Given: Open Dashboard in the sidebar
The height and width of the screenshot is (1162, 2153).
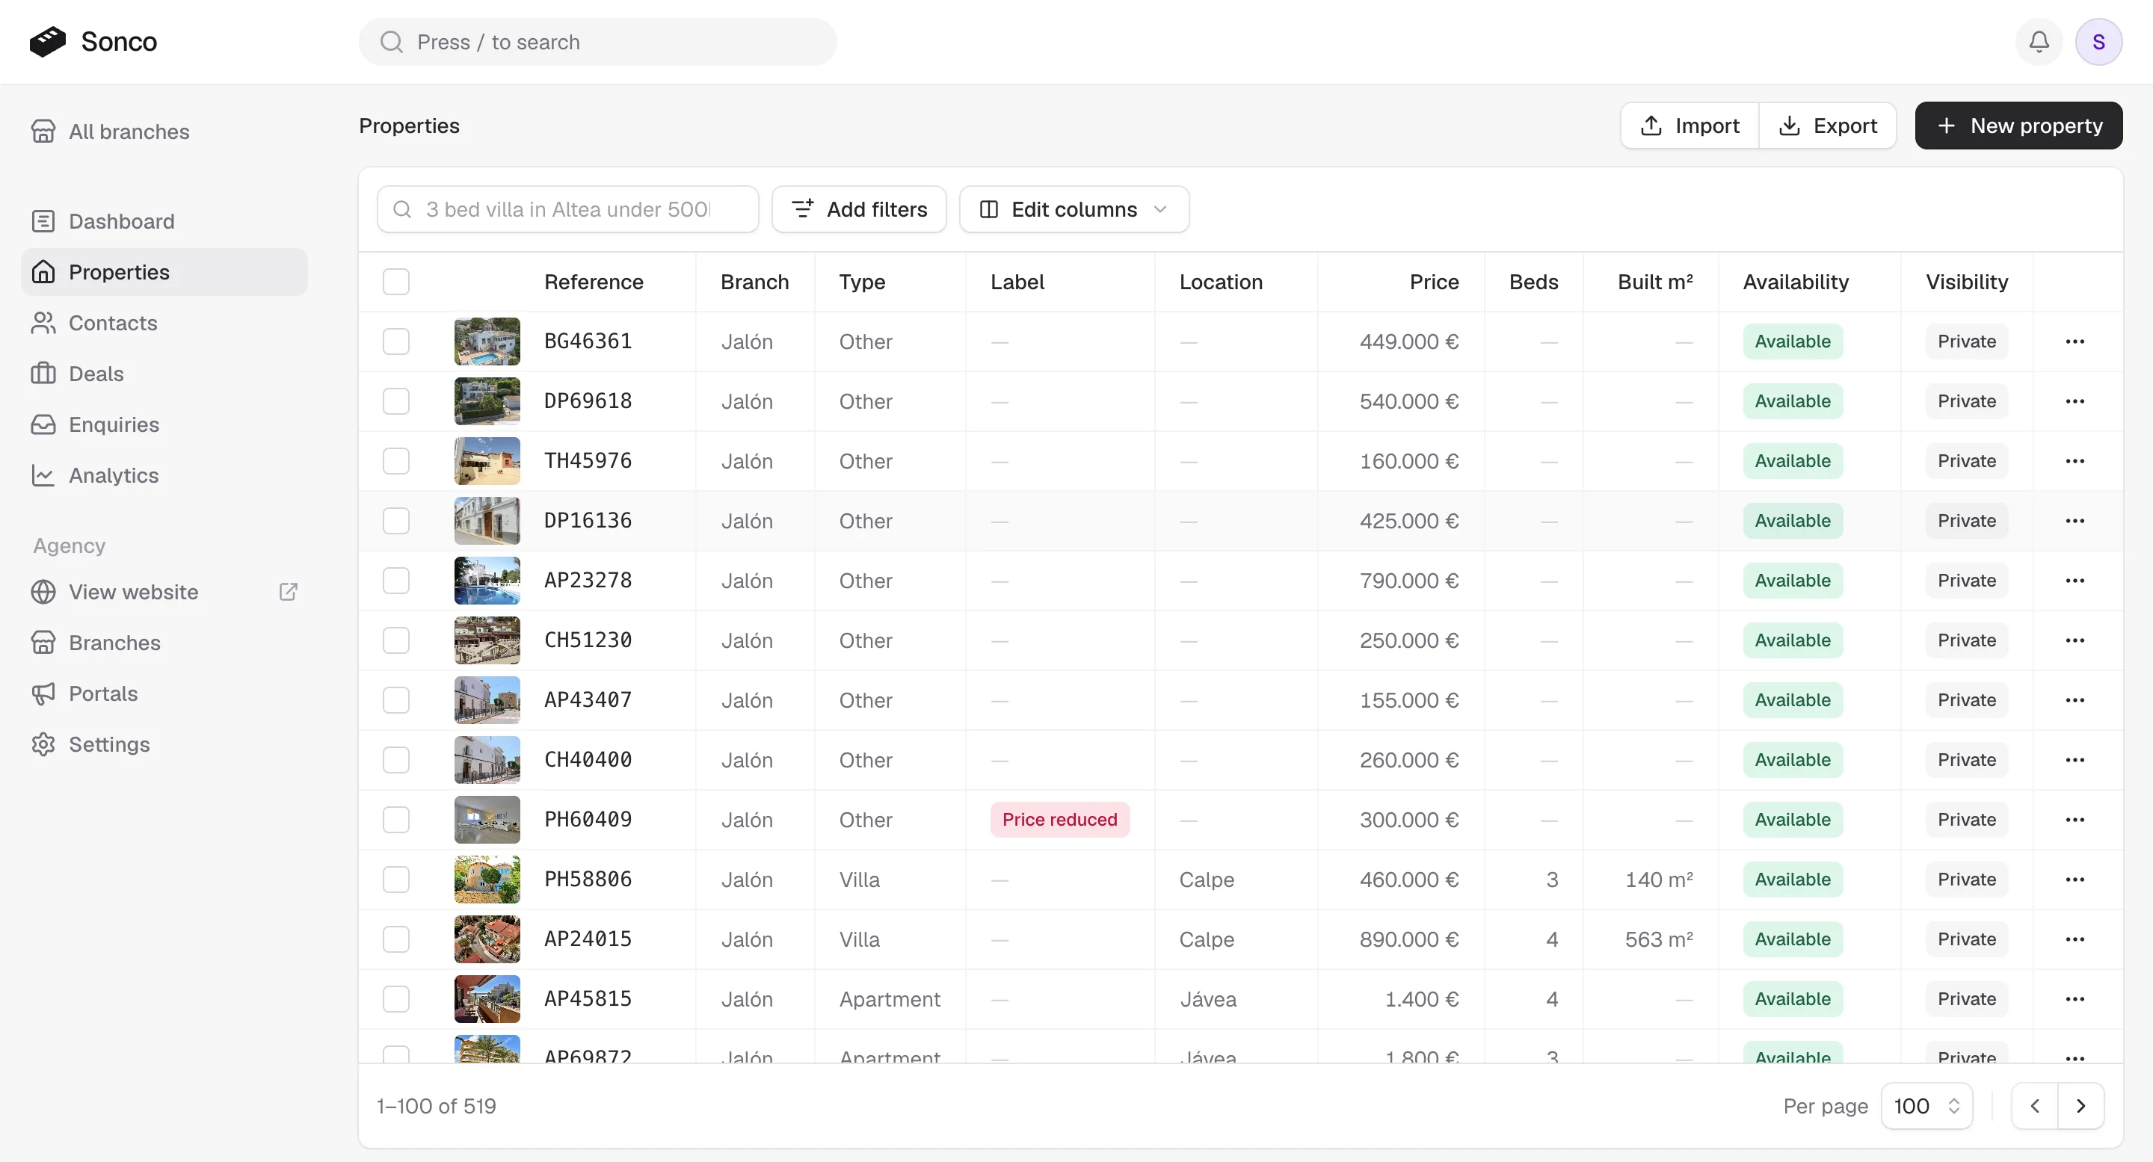Looking at the screenshot, I should (x=164, y=221).
